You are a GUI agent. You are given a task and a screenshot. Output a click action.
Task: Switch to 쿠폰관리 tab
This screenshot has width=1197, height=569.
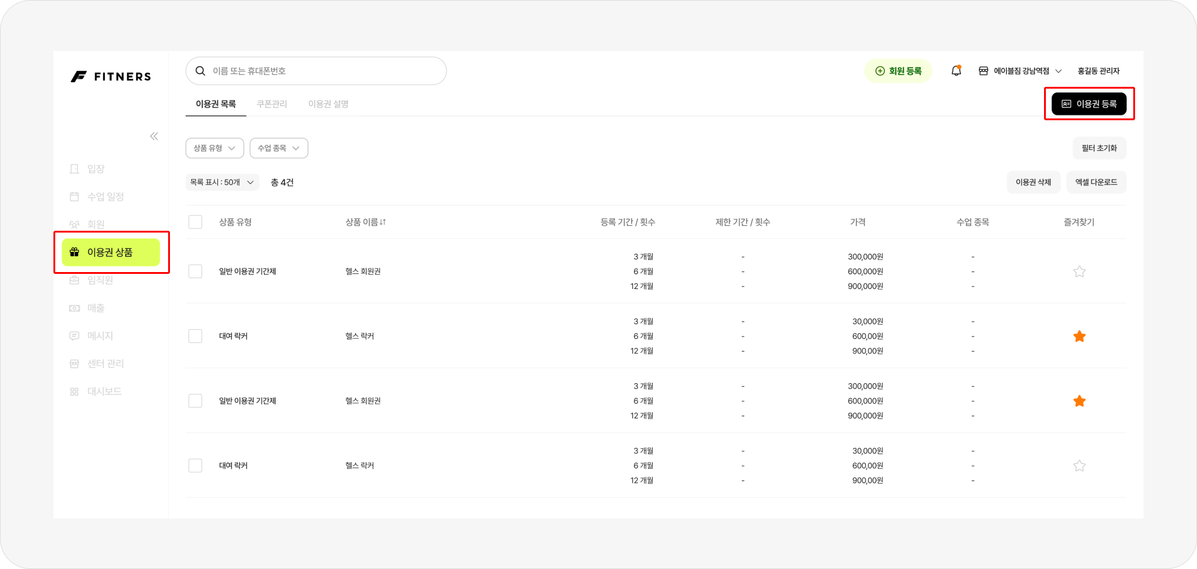(x=272, y=104)
